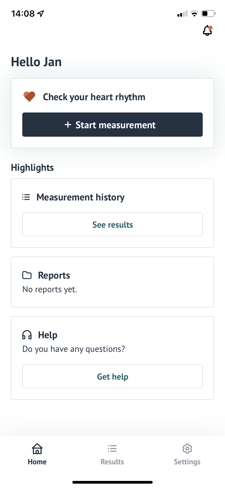The image size is (225, 488).
Task: Tap the battery icon in status bar
Action: [209, 13]
